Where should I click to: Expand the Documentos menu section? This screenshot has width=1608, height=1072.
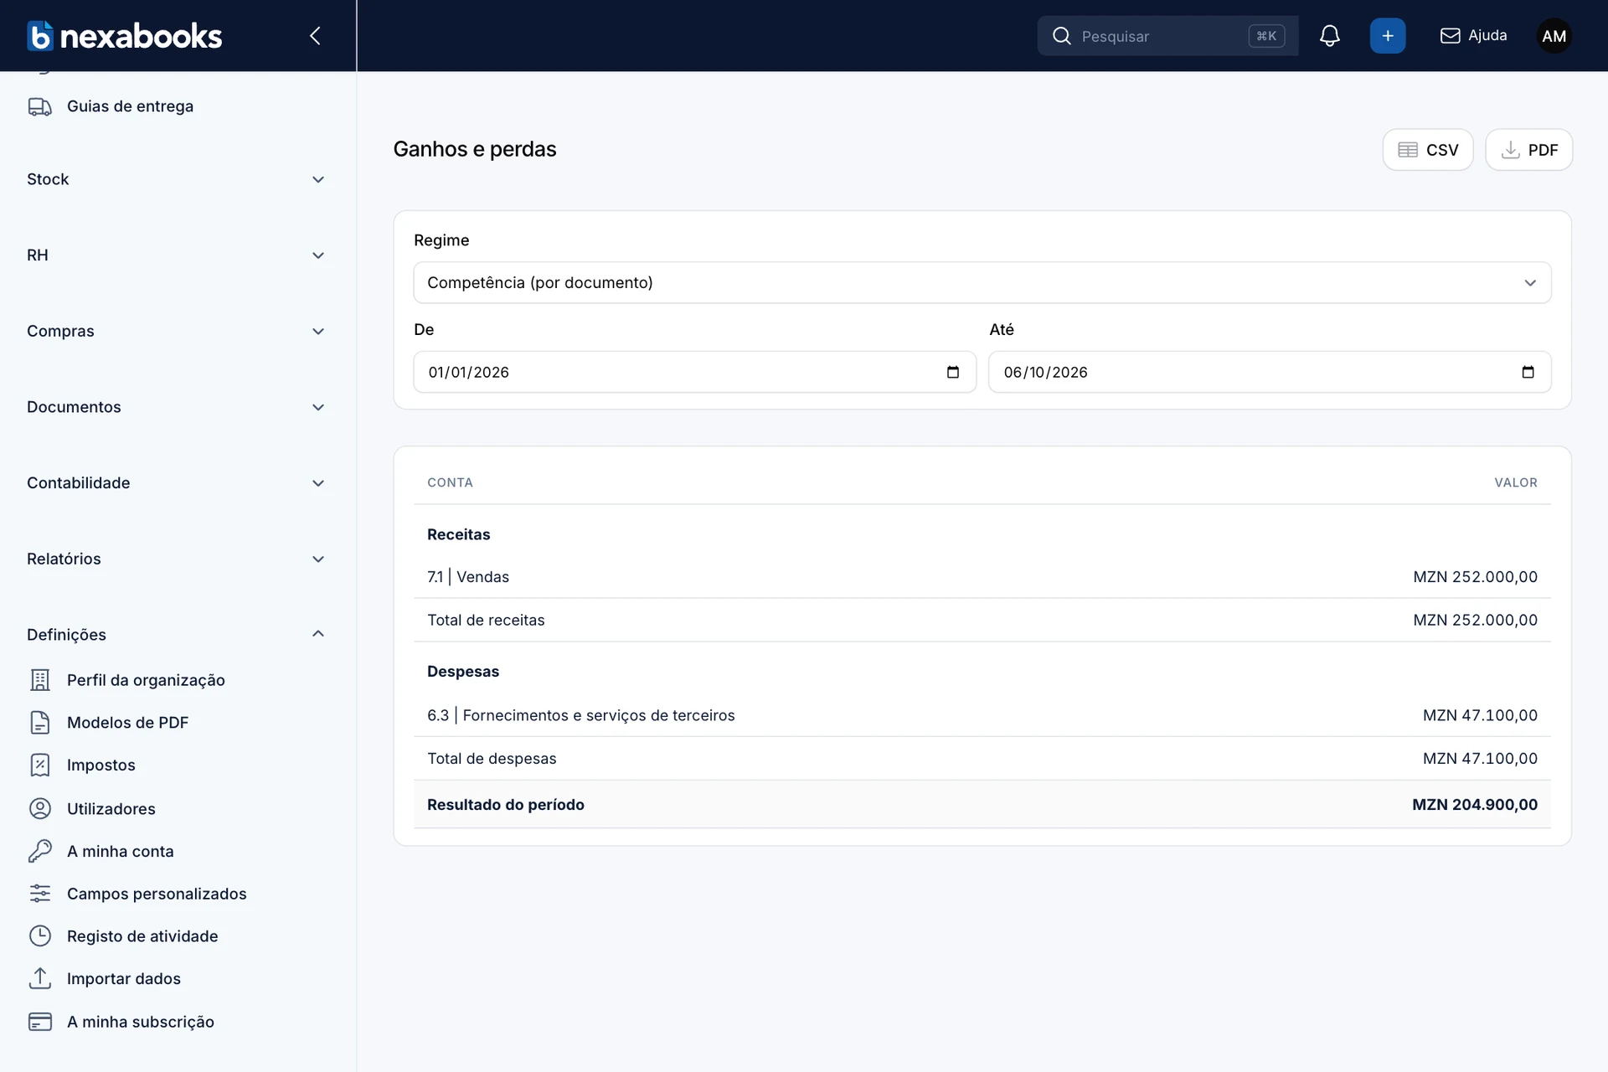click(176, 407)
